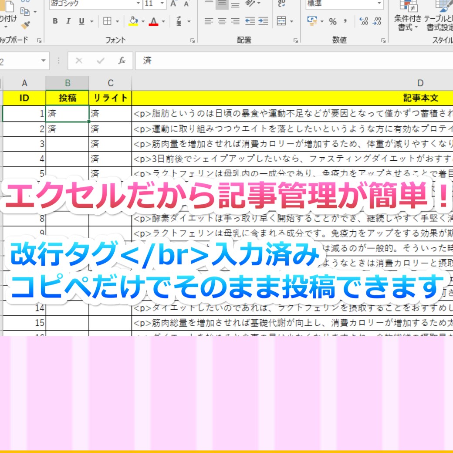Select リライト 済 cell of ID 3

110,144
